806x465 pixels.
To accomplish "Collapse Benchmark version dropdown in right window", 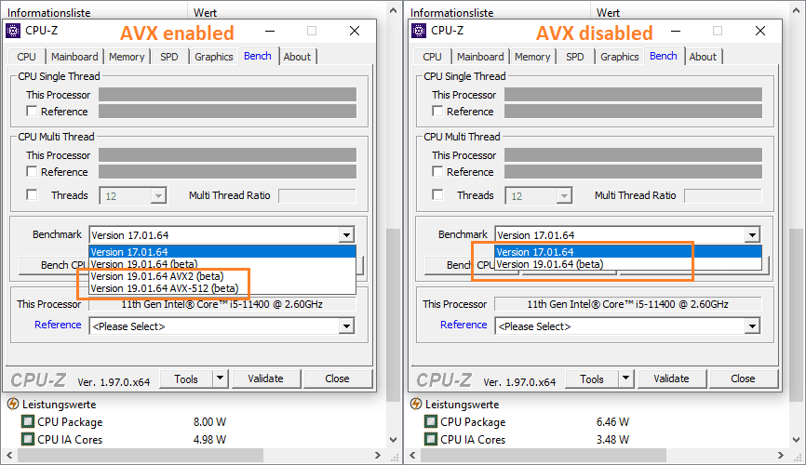I will [x=752, y=234].
